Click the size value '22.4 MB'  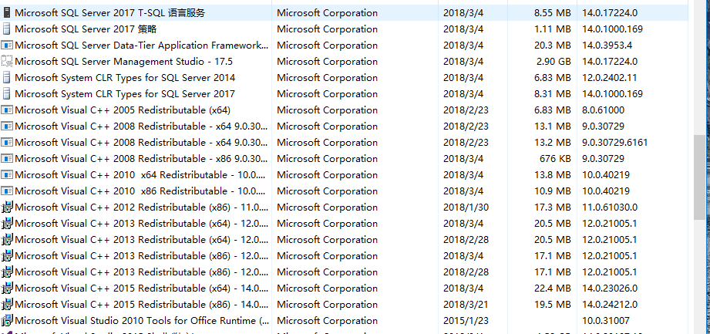553,288
